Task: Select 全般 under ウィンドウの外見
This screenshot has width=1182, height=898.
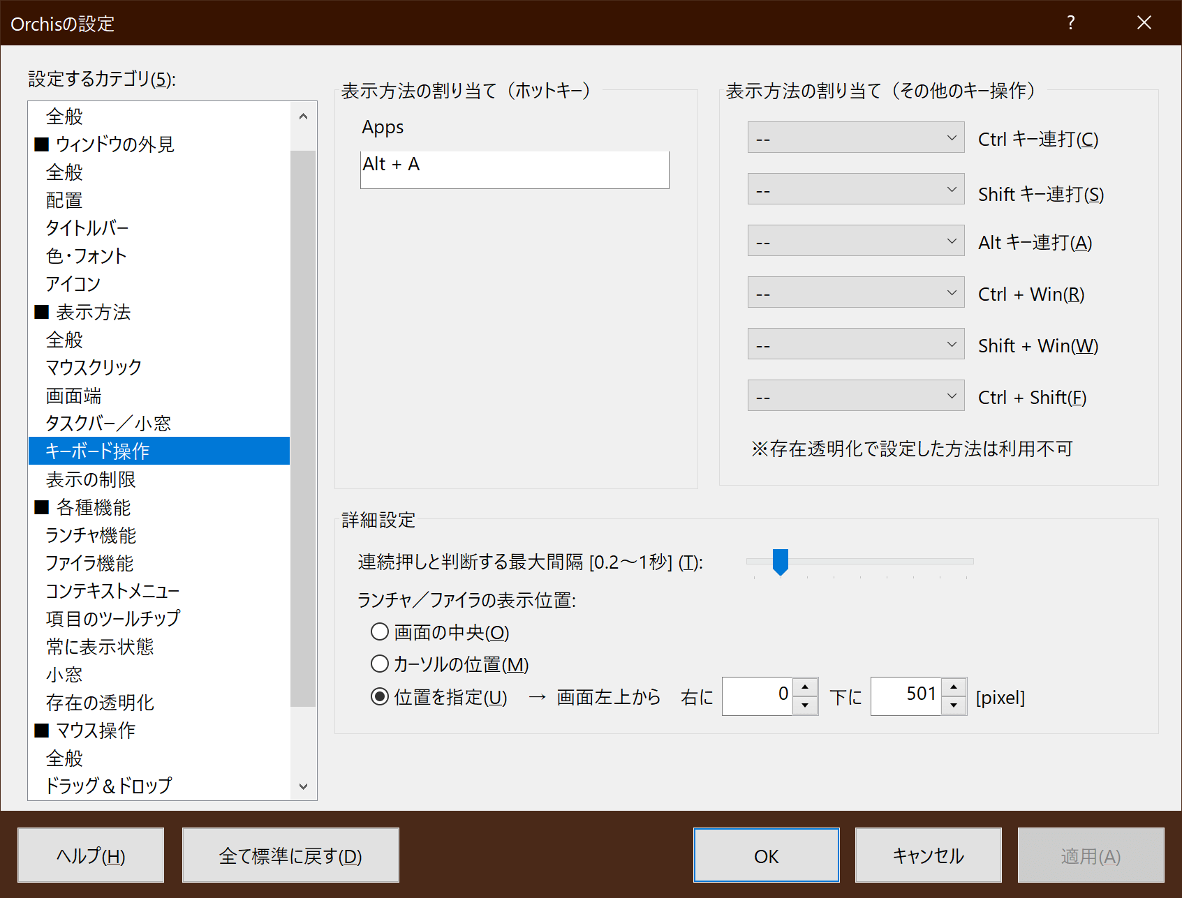Action: (x=159, y=172)
